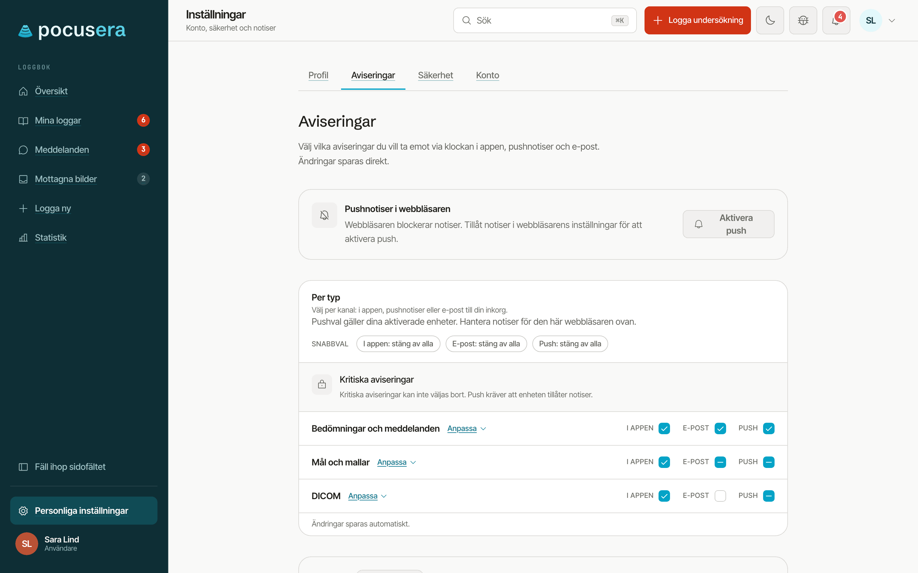Switch to the Säkerhet tab
This screenshot has height=573, width=918.
click(435, 75)
